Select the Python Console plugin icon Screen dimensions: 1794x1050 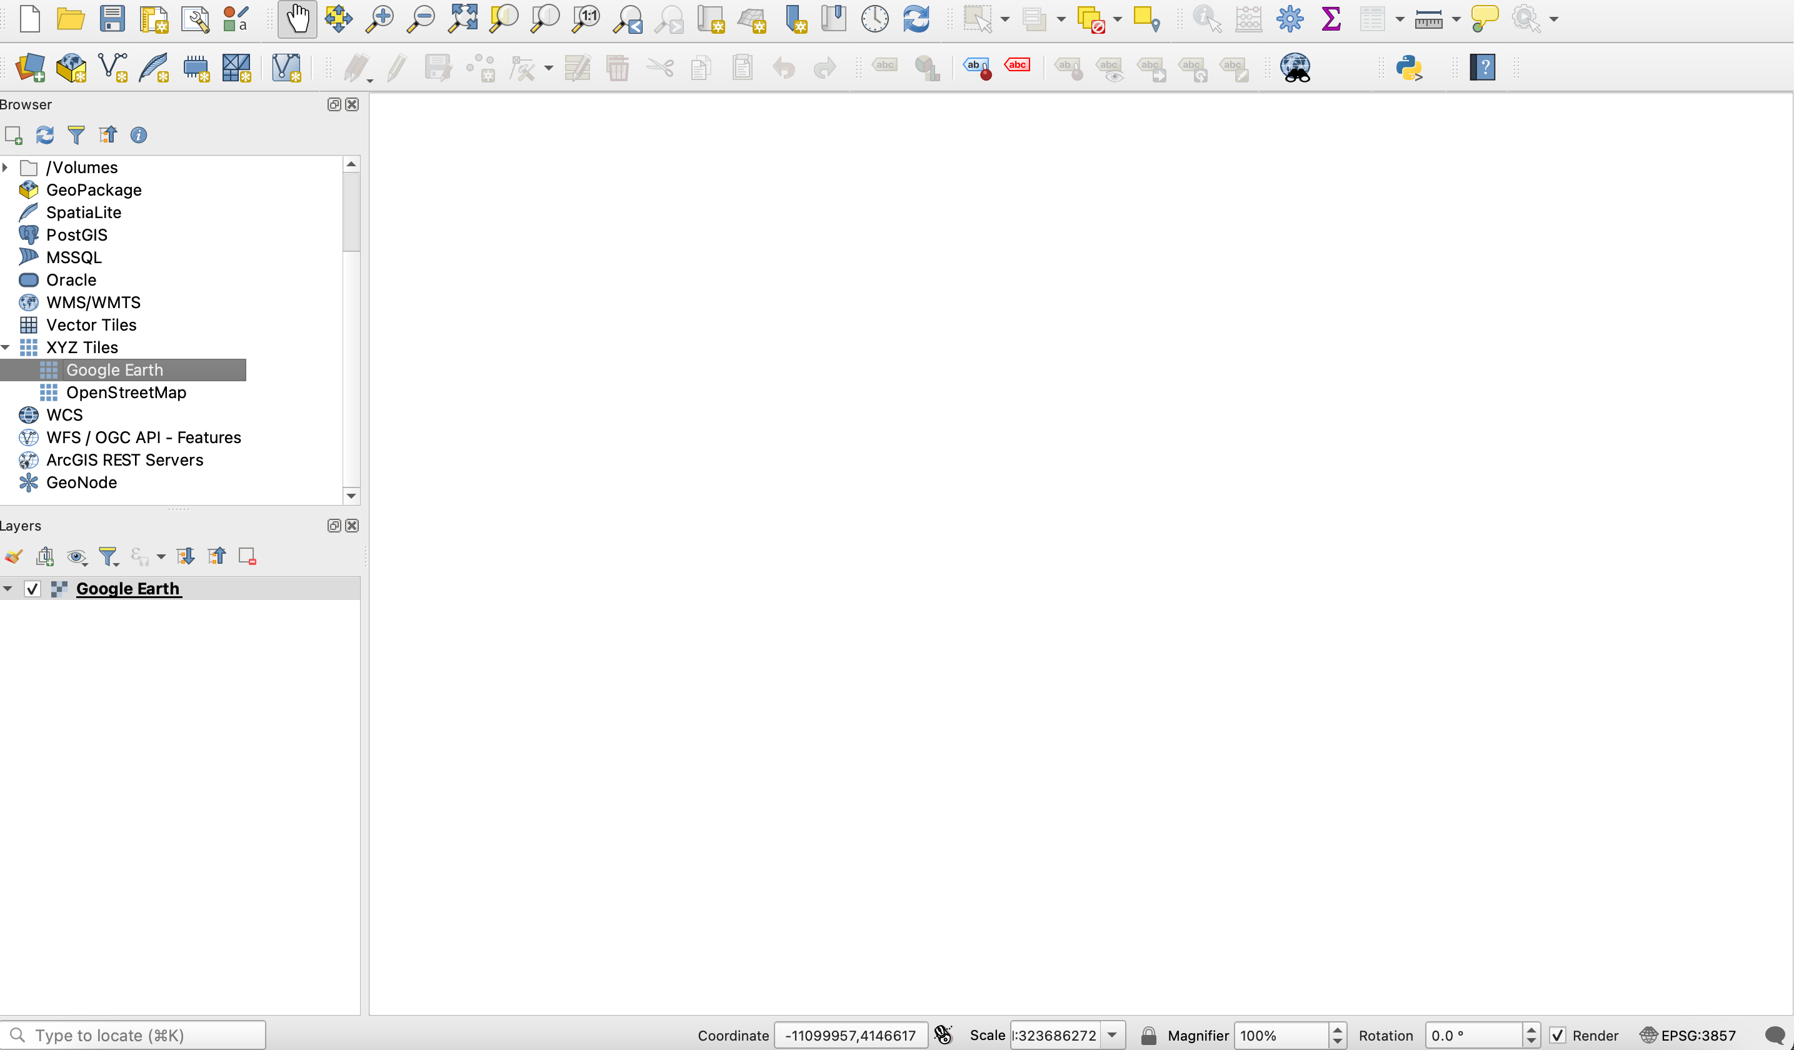(x=1409, y=67)
